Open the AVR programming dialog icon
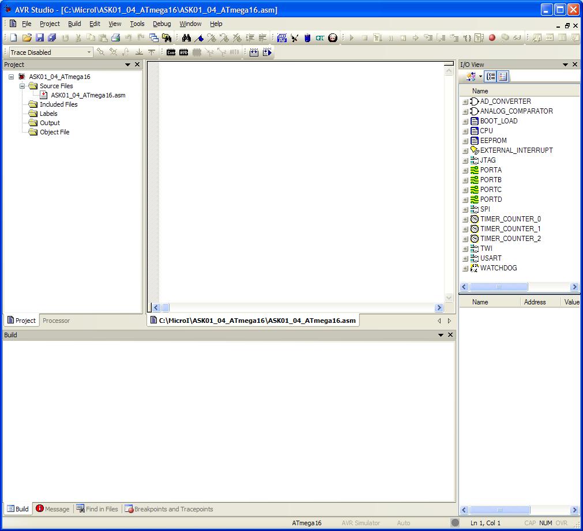 [184, 52]
